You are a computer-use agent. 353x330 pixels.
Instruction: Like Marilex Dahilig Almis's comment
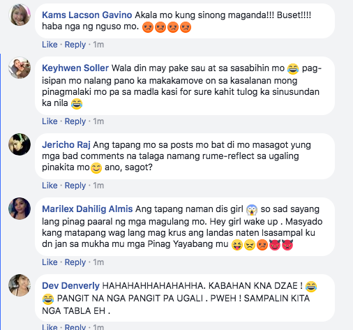coord(50,262)
